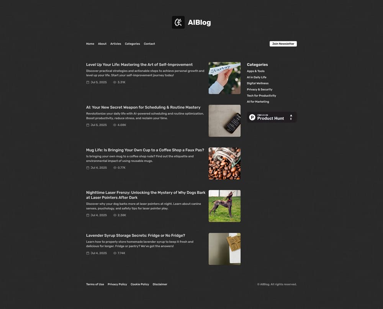Screen dimensions: 383x309
Task: Click the Product Hunt upvote arrow
Action: pos(291,115)
